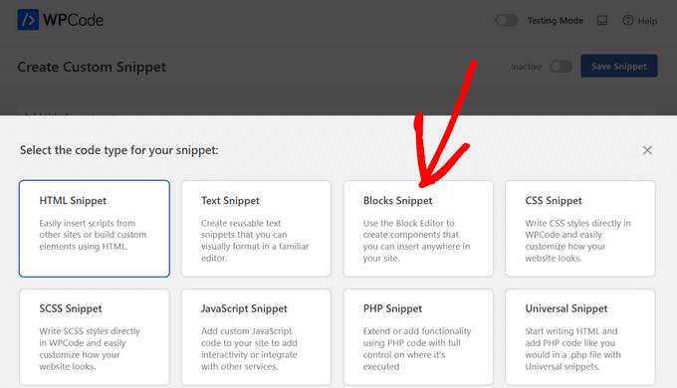Choose the Universal Snippet card
Viewport: 677px width, 388px height.
click(x=580, y=337)
